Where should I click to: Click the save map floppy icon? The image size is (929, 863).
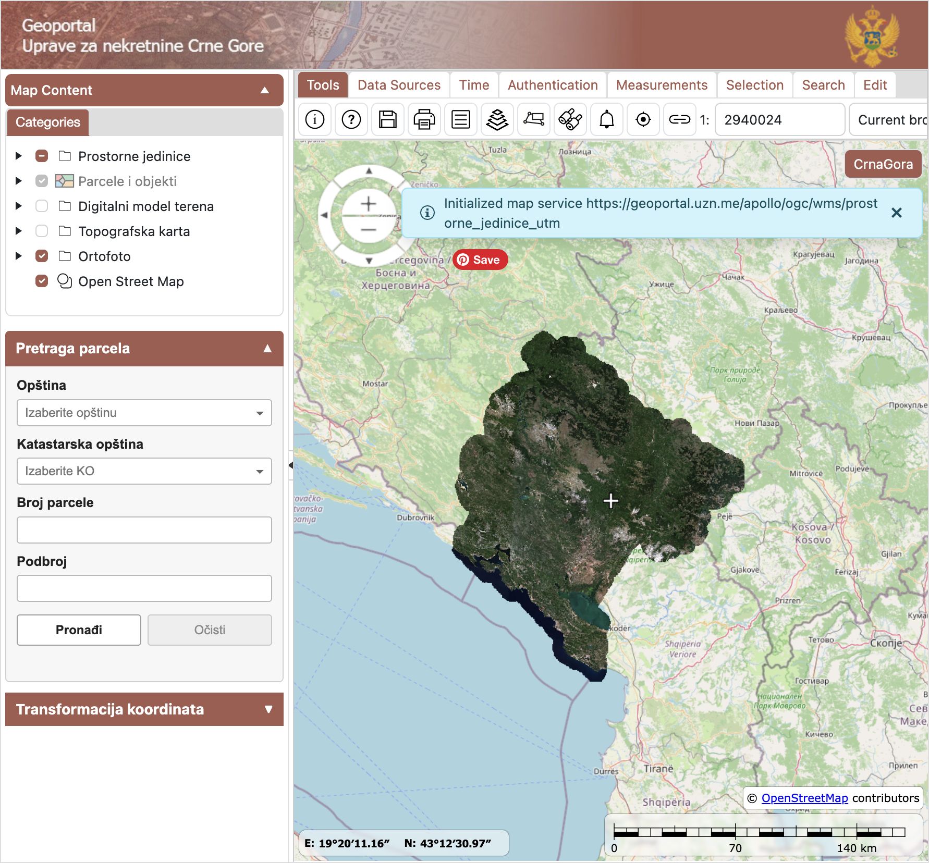pyautogui.click(x=388, y=120)
